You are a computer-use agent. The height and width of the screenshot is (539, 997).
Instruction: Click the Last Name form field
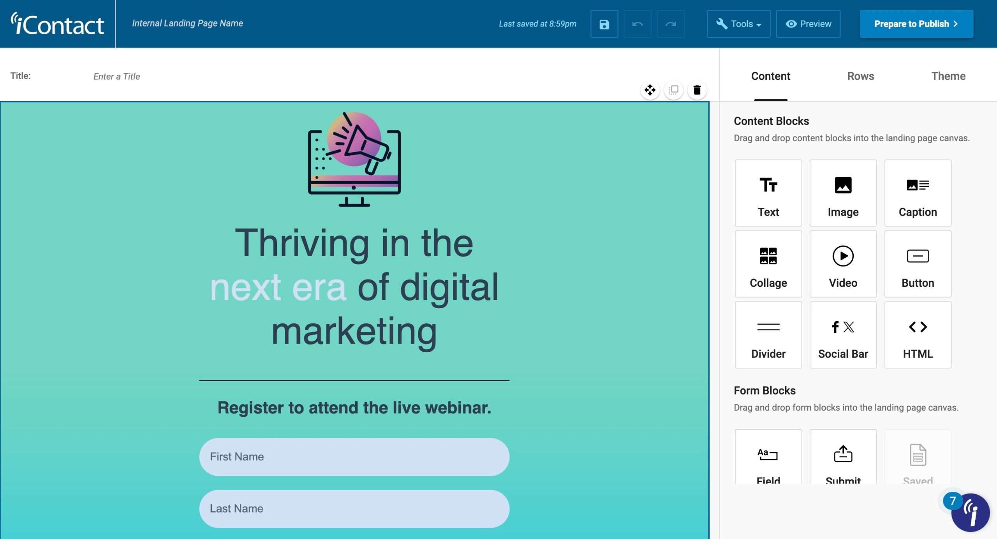(354, 509)
